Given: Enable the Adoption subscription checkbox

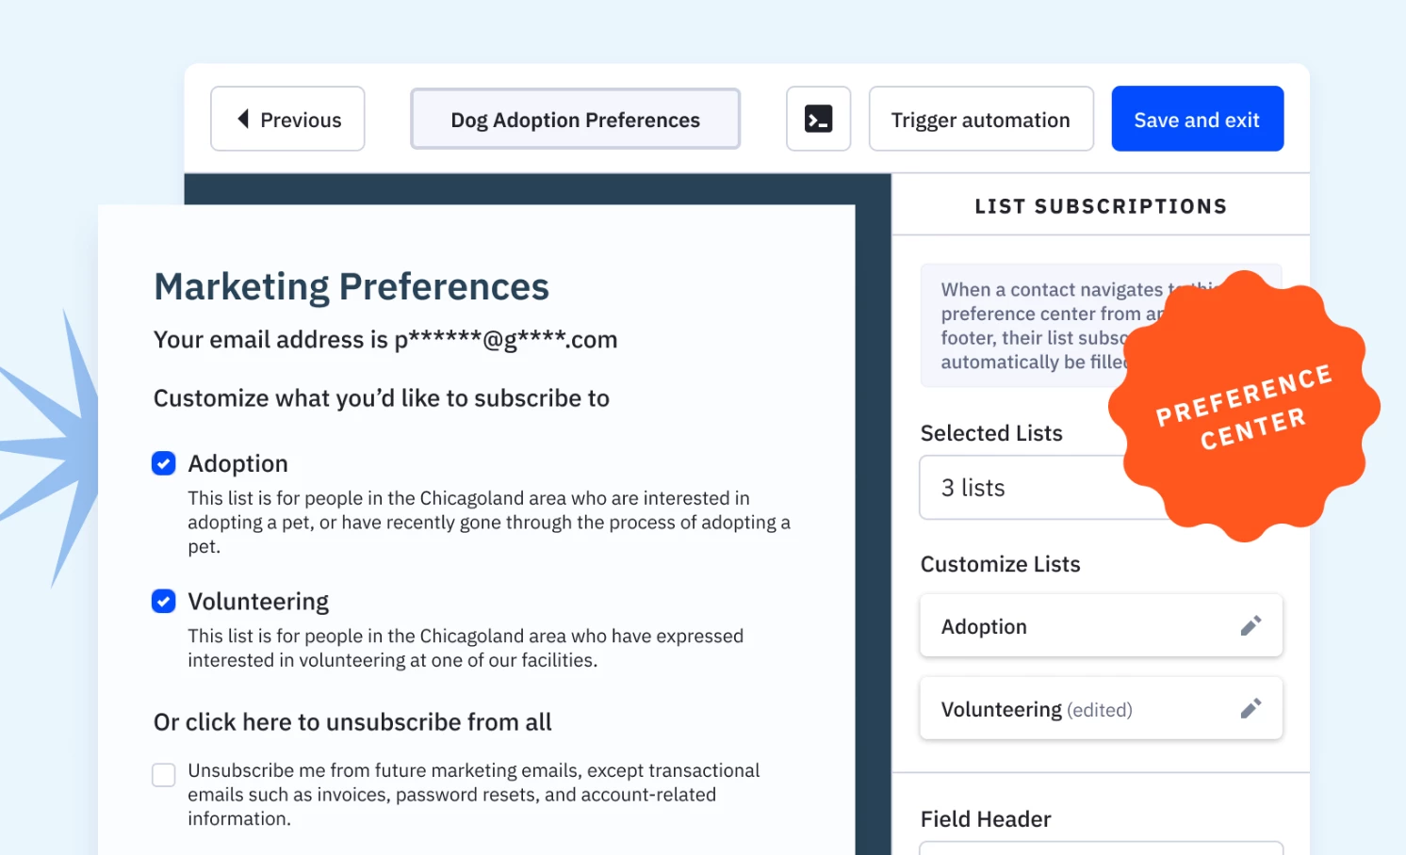Looking at the screenshot, I should click(163, 463).
